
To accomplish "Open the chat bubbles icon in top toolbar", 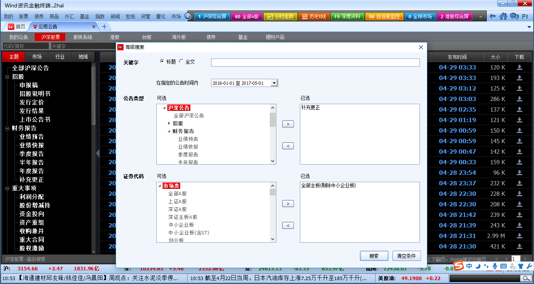I will (x=514, y=16).
